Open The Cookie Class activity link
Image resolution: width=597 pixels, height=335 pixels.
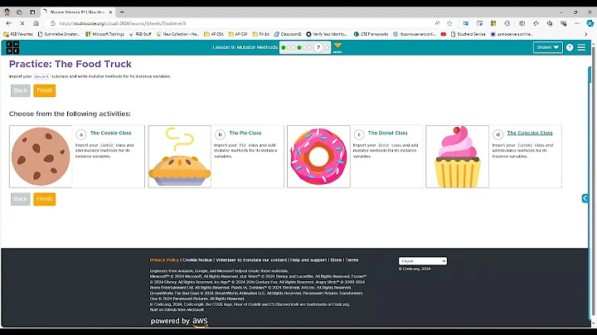click(x=110, y=133)
